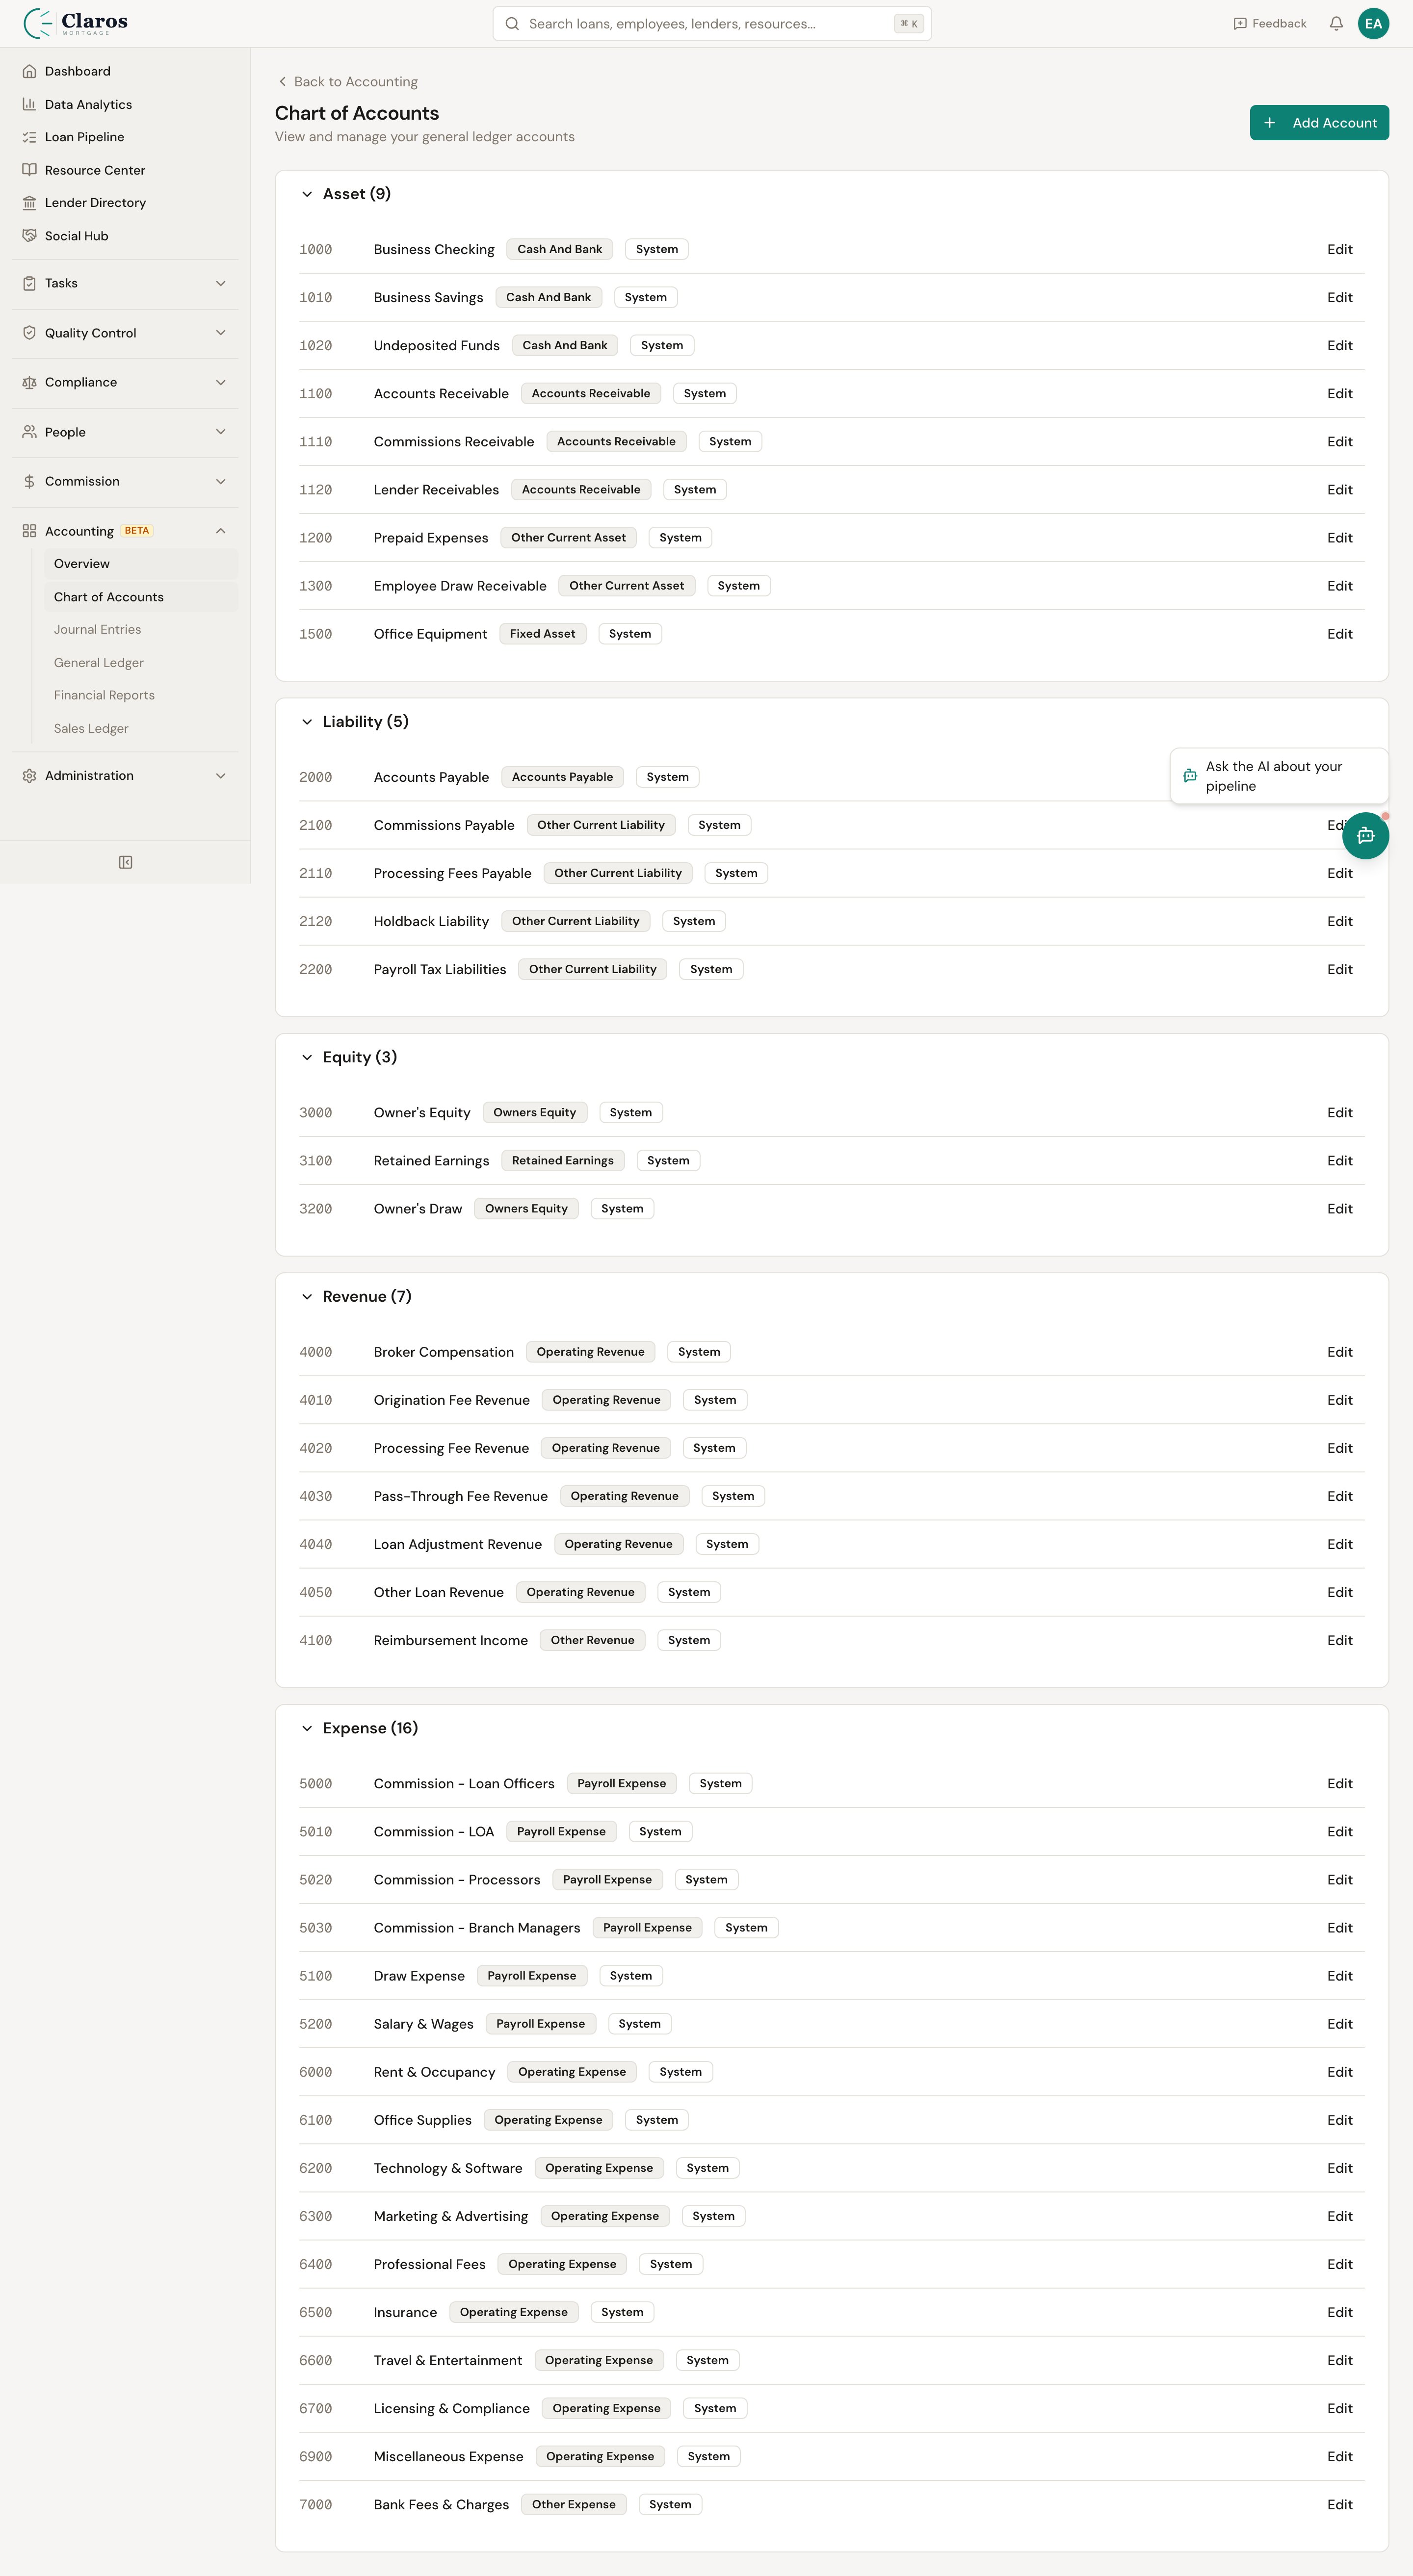The width and height of the screenshot is (1413, 2576).
Task: Click the 'Technology & Software' account name
Action: (448, 2169)
